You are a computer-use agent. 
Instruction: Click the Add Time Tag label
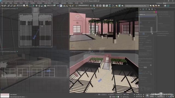[x=126, y=97]
